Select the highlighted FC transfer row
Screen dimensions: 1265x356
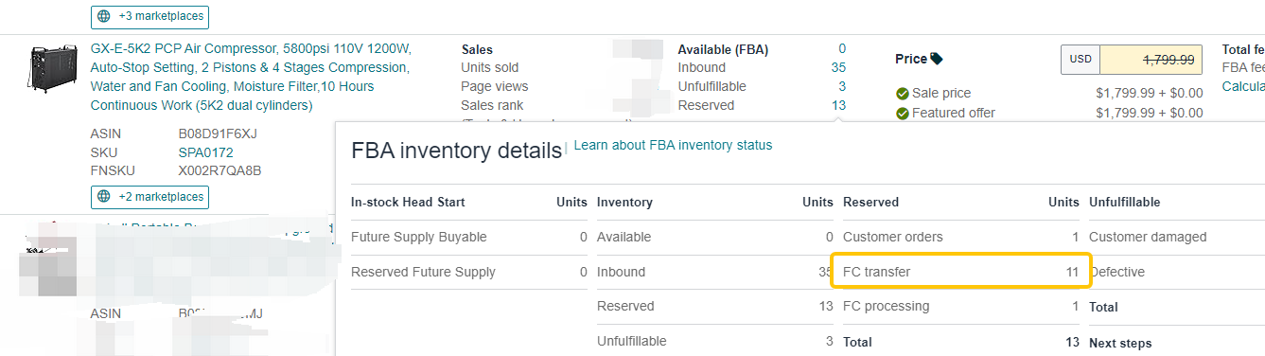click(x=960, y=272)
